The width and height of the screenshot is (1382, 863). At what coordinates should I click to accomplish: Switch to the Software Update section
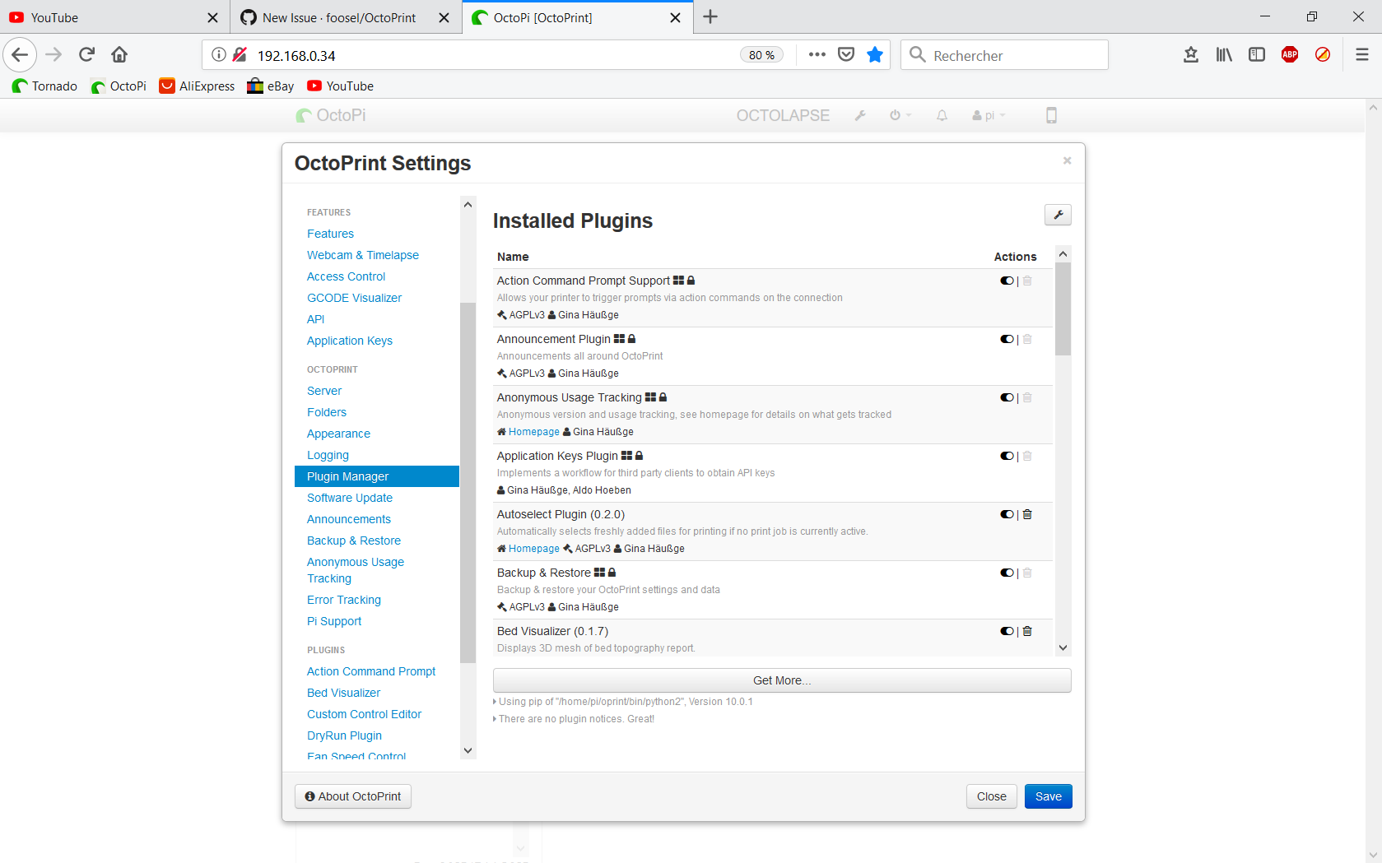[349, 498]
